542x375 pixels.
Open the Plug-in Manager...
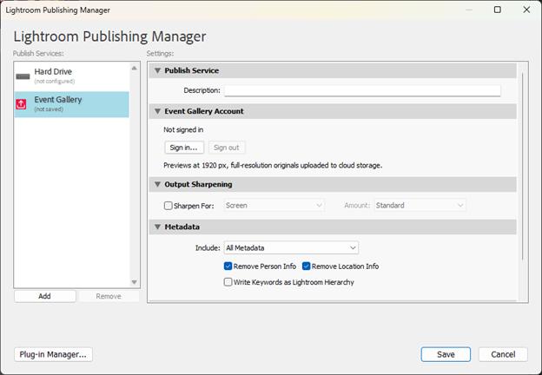pos(53,354)
